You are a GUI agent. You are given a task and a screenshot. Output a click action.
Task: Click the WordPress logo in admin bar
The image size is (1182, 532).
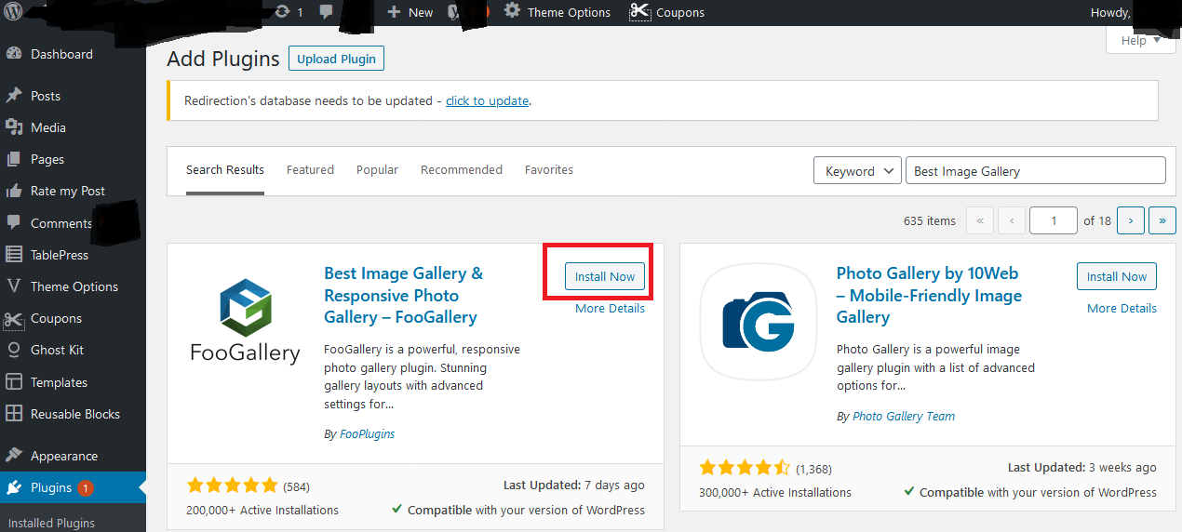pyautogui.click(x=14, y=12)
